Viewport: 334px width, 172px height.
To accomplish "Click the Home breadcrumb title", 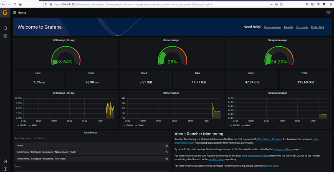I will point(22,13).
